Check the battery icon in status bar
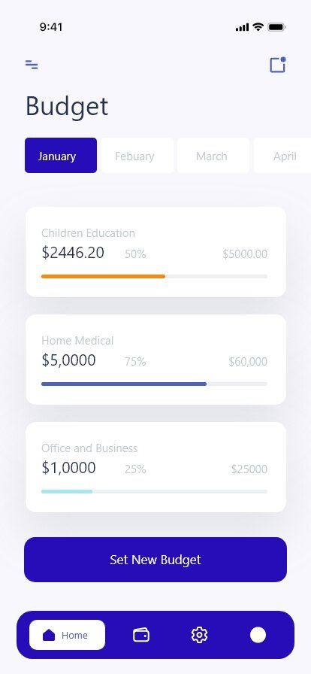This screenshot has height=674, width=311. click(x=276, y=27)
